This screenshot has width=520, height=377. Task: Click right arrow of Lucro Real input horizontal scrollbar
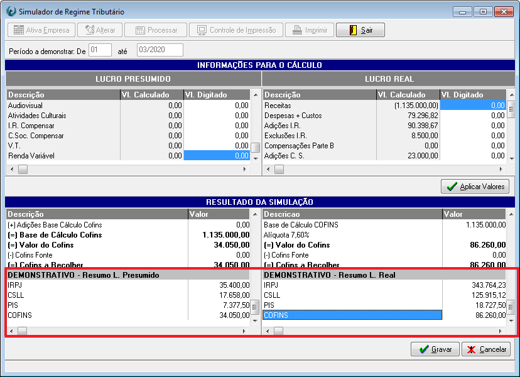coord(501,169)
